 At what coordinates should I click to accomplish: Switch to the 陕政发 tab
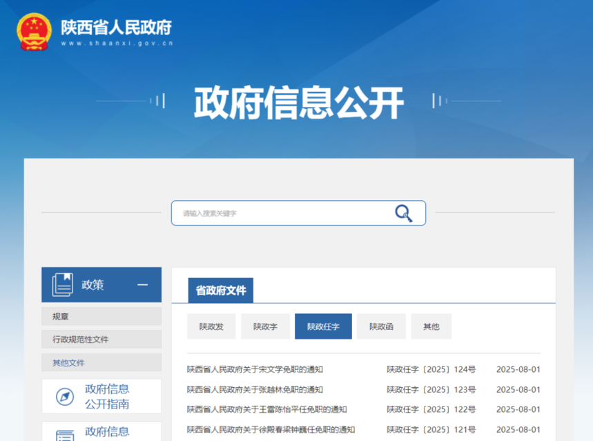[x=211, y=326]
